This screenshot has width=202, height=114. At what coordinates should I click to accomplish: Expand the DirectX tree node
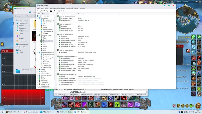pos(38,79)
